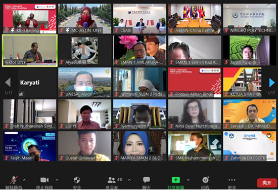Click the red leave meeting button
Screen dimensions: 278x190
(267, 183)
